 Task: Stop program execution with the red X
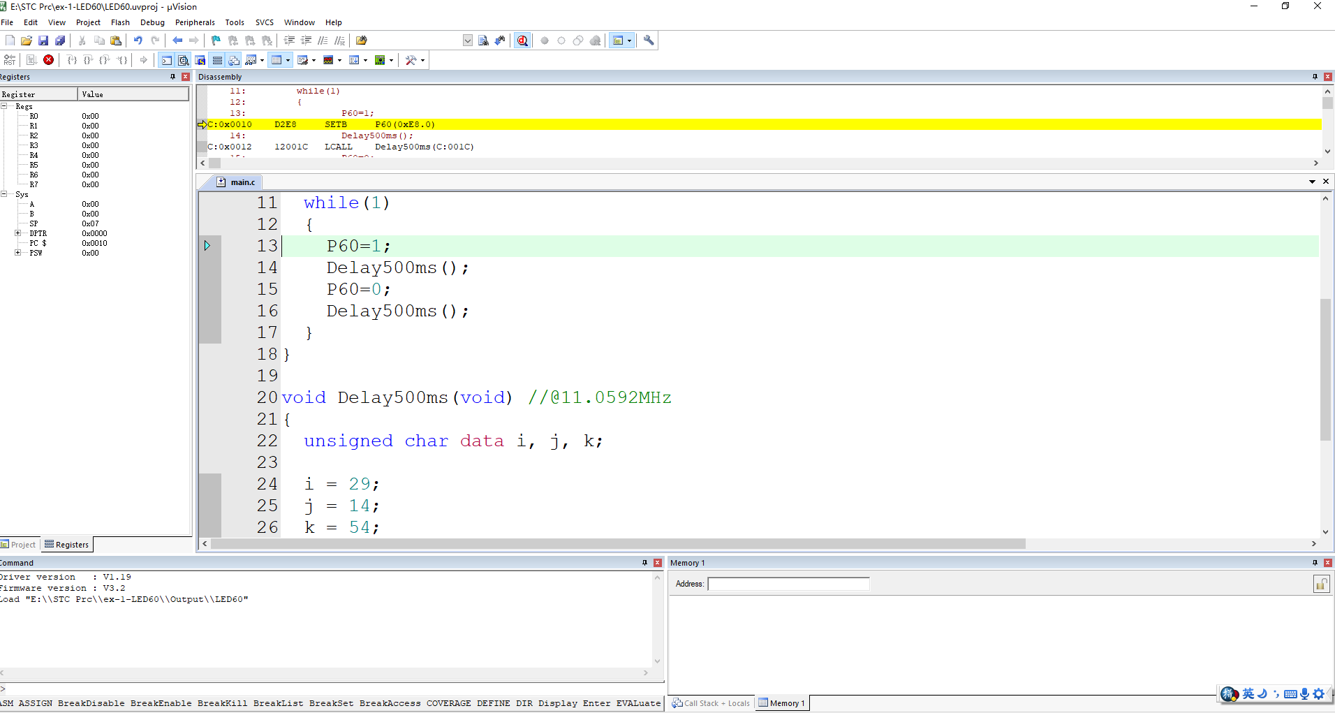pyautogui.click(x=49, y=60)
